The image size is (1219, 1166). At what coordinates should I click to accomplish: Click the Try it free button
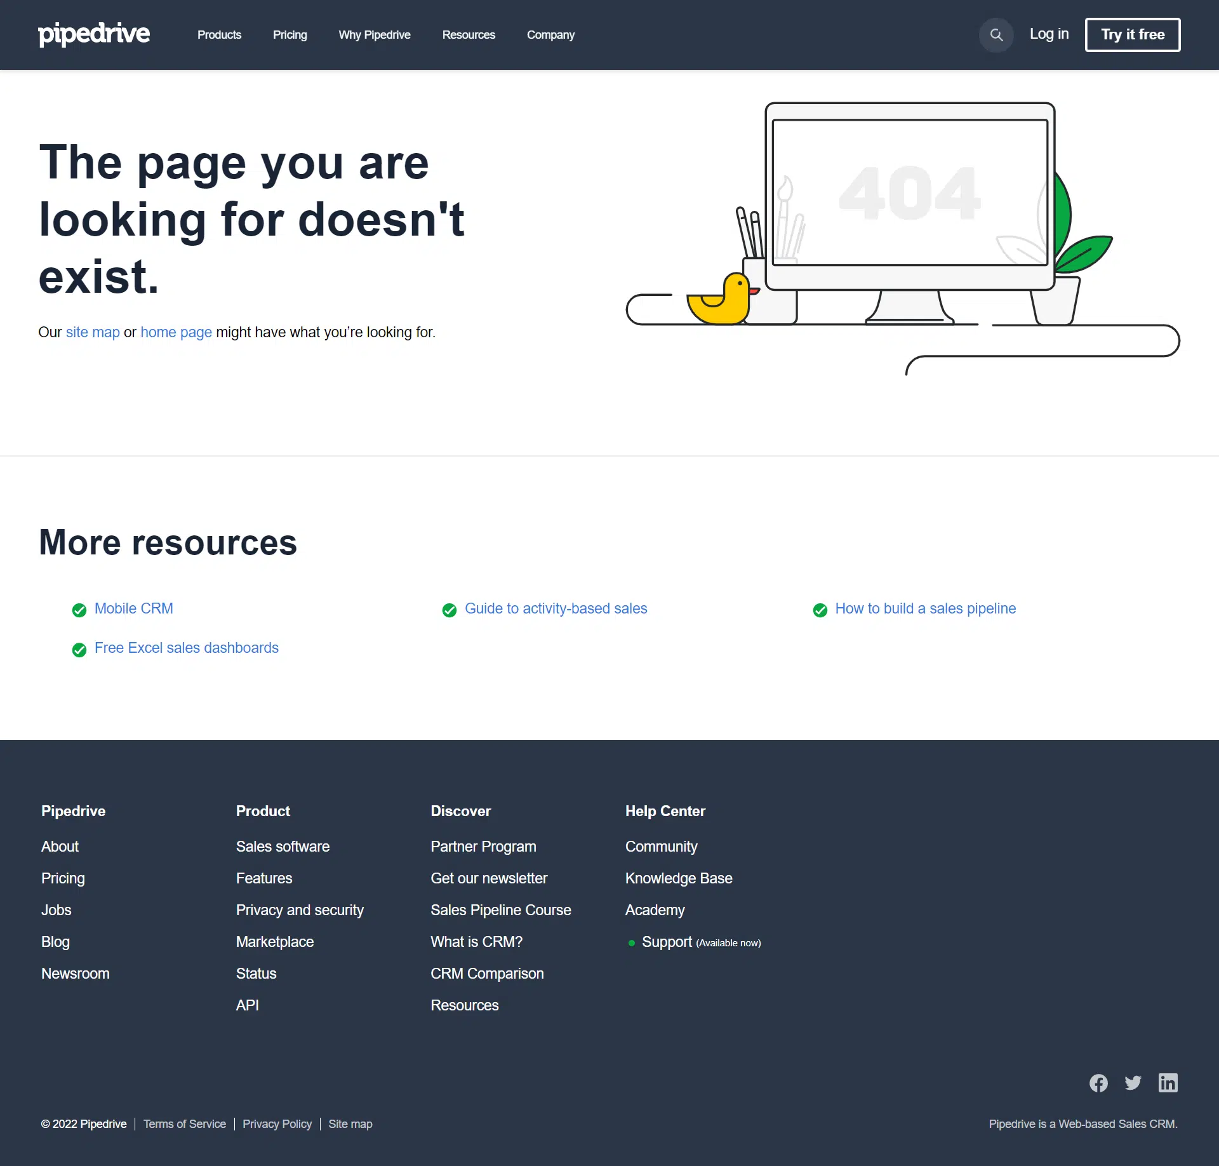pos(1133,35)
